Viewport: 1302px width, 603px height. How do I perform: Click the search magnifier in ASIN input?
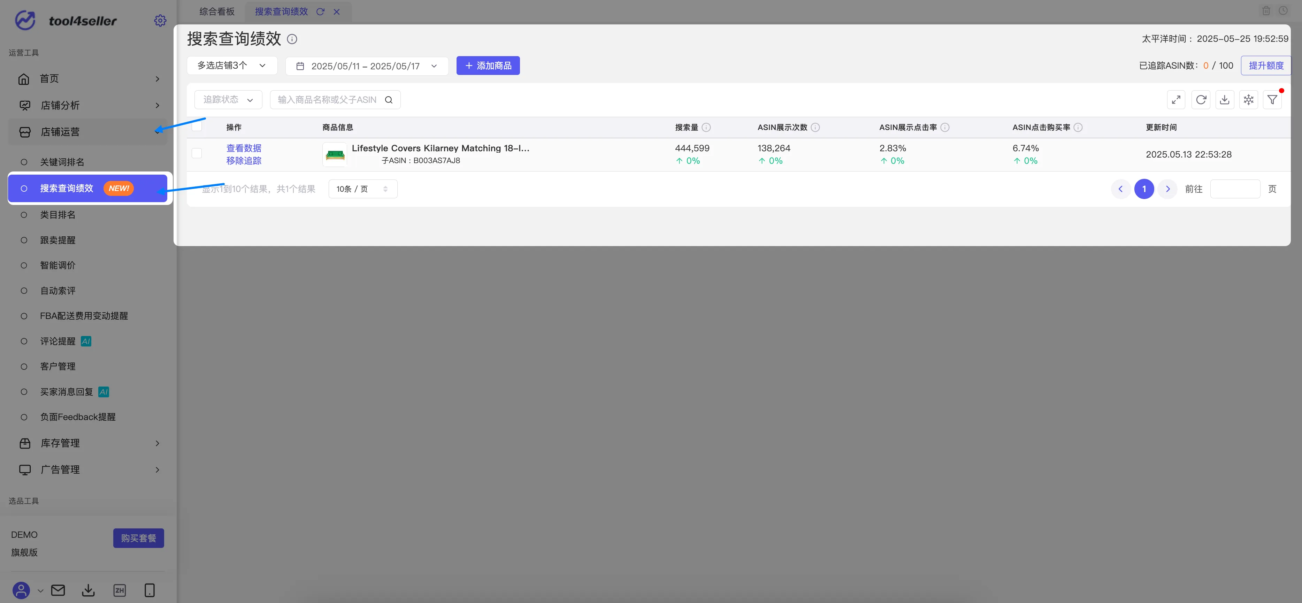click(x=389, y=100)
